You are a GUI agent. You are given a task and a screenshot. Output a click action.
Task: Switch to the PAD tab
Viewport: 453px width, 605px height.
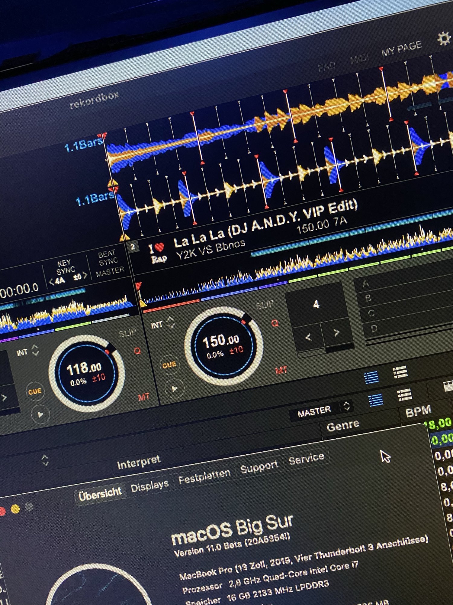click(x=326, y=67)
